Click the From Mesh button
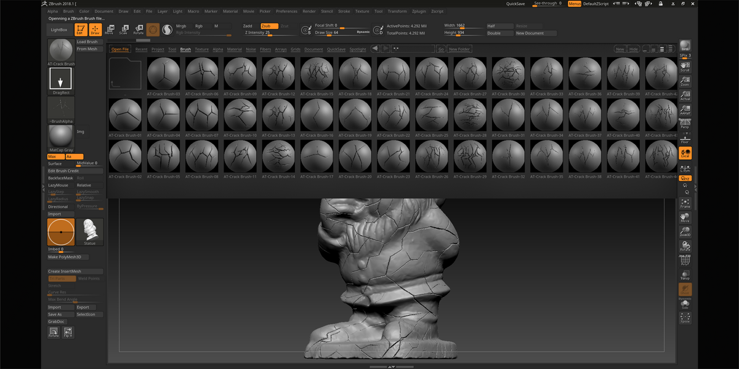Image resolution: width=739 pixels, height=369 pixels. click(89, 49)
